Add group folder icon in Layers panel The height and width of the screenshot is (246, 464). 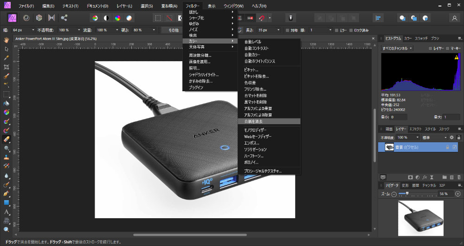coord(445,177)
